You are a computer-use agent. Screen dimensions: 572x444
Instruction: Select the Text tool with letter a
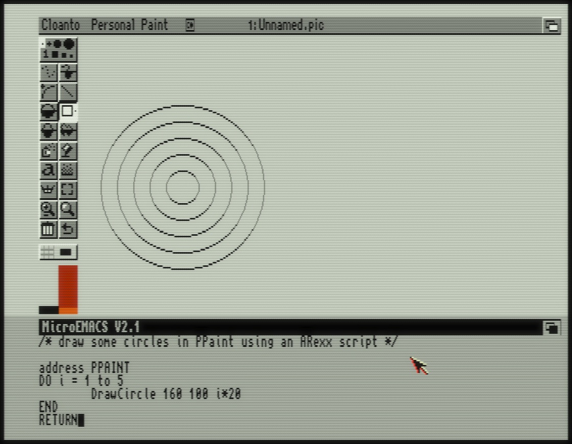(48, 170)
